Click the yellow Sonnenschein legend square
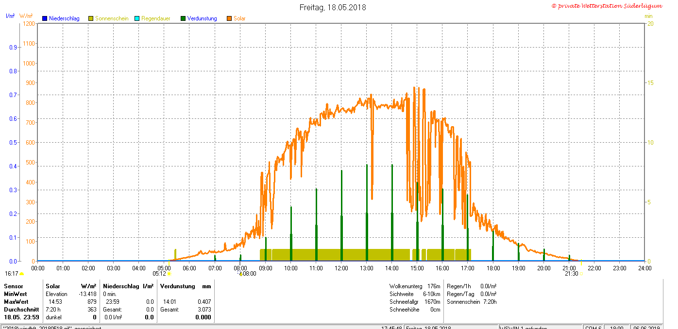 (91, 18)
